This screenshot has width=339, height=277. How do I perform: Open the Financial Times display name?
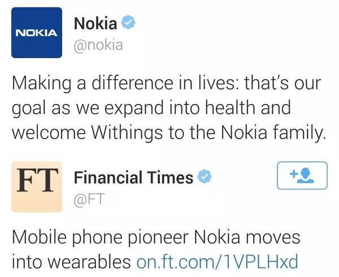(133, 178)
